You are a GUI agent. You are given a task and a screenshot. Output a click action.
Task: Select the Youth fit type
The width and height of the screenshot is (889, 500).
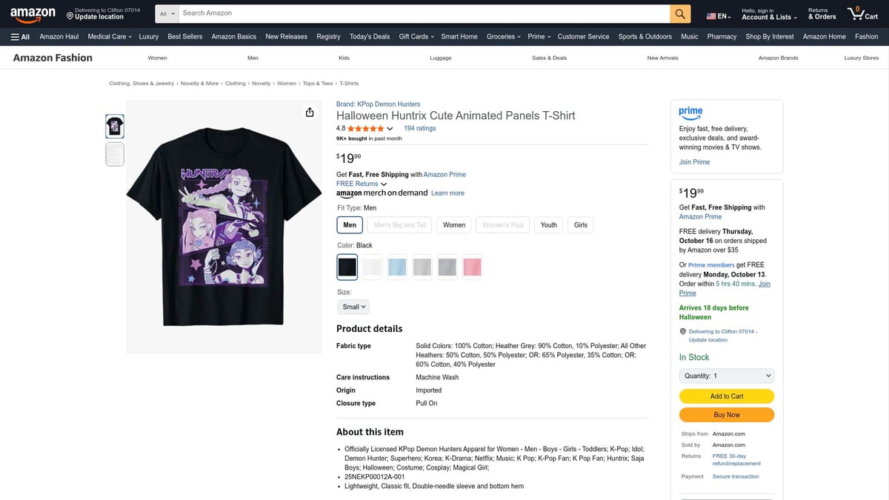(x=548, y=224)
